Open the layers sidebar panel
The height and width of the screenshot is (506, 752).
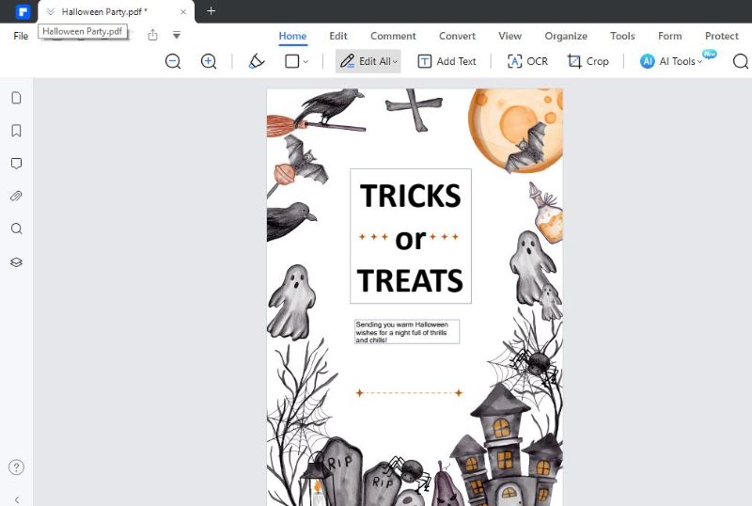[16, 262]
